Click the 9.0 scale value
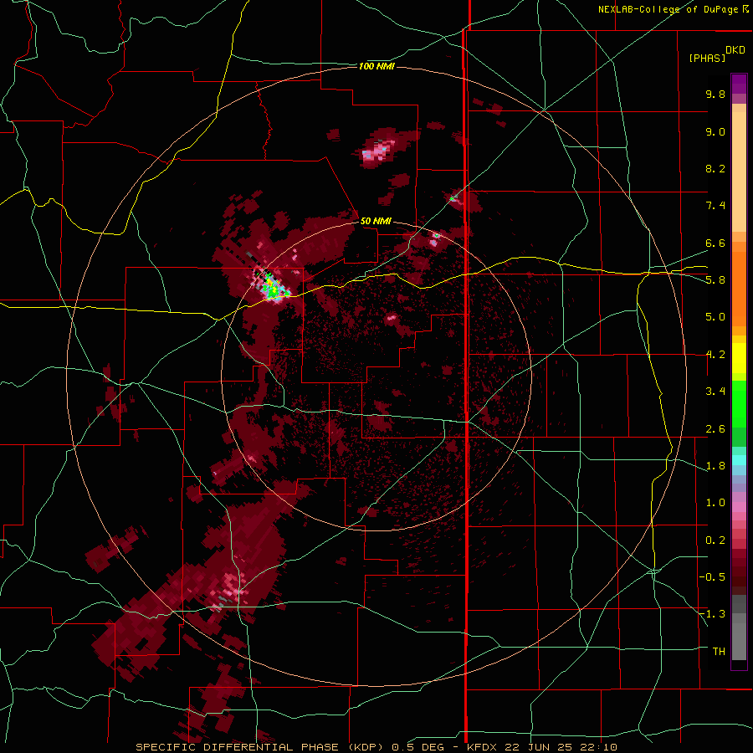This screenshot has height=753, width=753. 715,131
